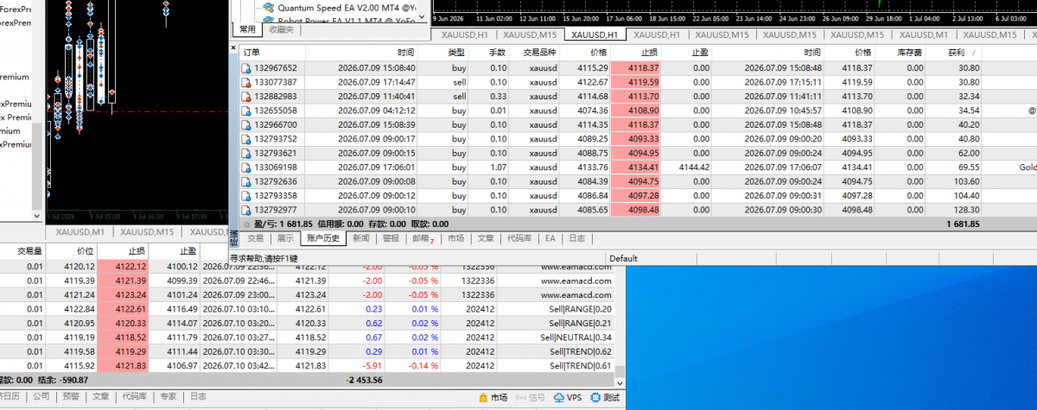Click the VPS cloud icon in status bar

click(560, 398)
